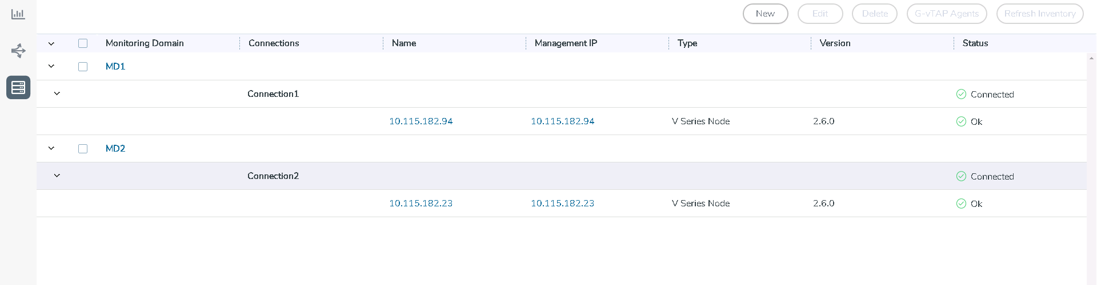Collapse the MD2 monitoring domain row

pyautogui.click(x=51, y=148)
